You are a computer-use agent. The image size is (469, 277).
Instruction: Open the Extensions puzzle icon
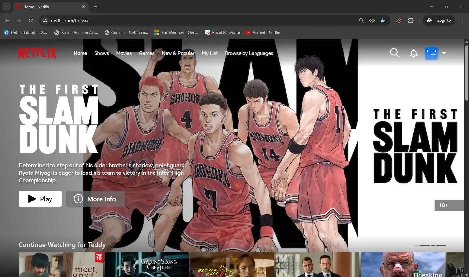(x=411, y=21)
